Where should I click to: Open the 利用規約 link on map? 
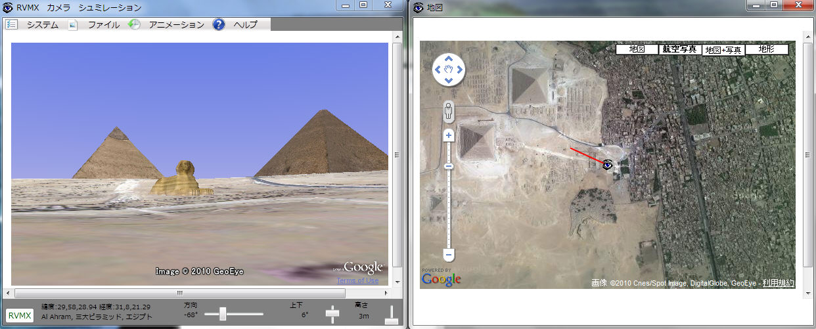click(778, 283)
